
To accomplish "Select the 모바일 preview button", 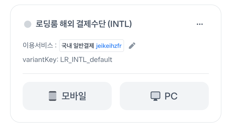I will tap(67, 96).
